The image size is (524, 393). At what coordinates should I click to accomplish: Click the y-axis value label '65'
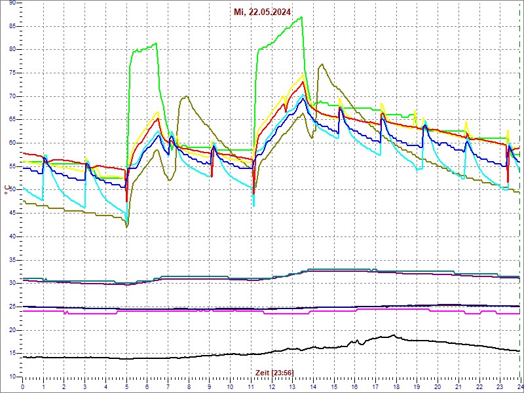12,120
